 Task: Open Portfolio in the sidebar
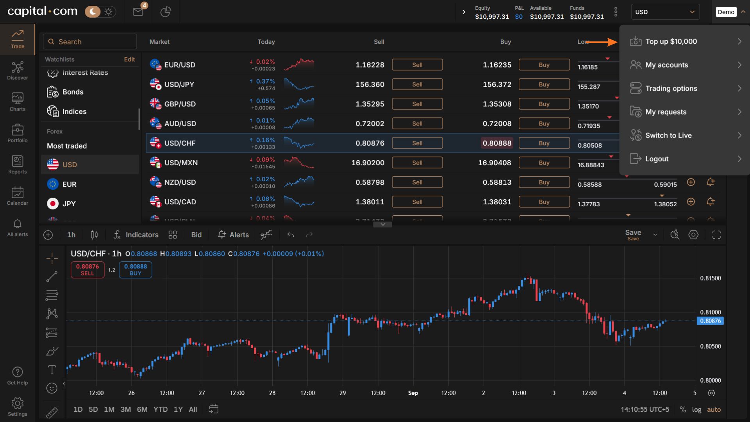pyautogui.click(x=18, y=133)
